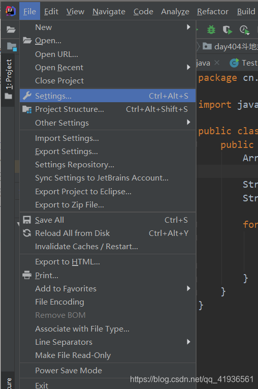Select File Encoding
This screenshot has height=389, width=258.
108,302
